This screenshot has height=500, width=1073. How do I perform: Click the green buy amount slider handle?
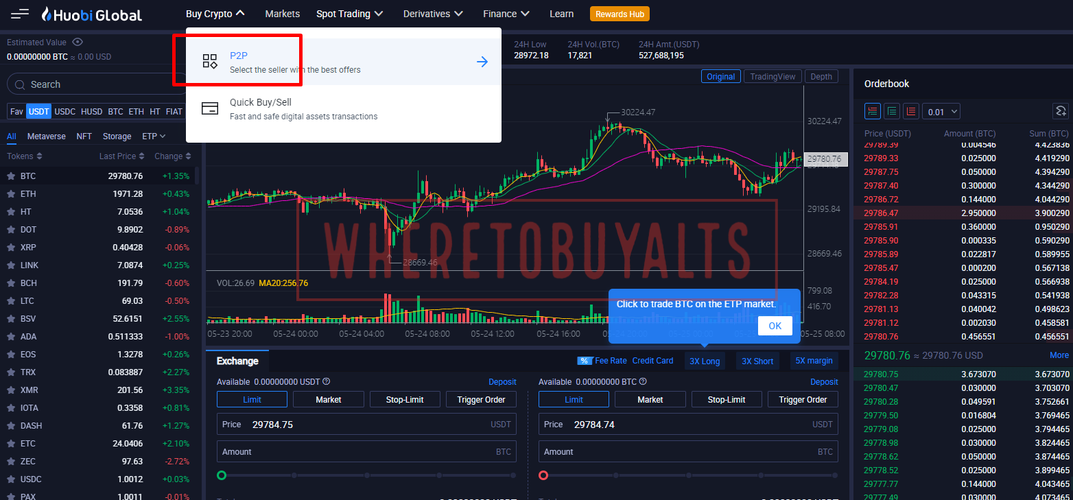coord(222,475)
